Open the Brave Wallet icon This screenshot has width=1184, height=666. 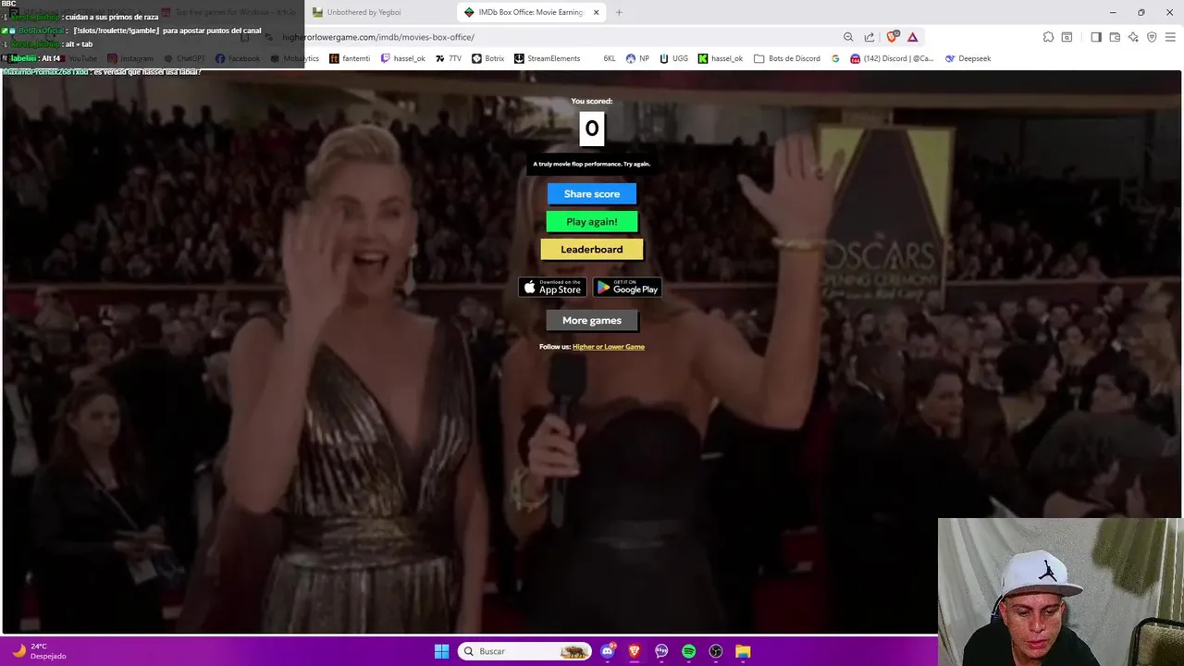tap(1115, 37)
